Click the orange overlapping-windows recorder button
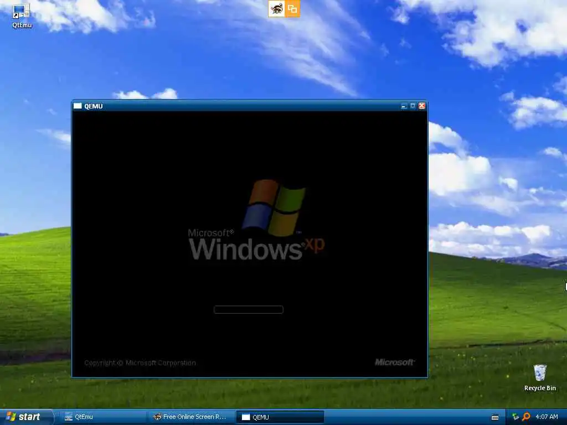 [x=292, y=9]
